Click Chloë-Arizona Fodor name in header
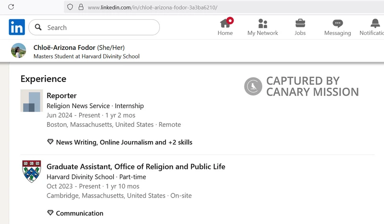This screenshot has width=384, height=224. point(64,47)
